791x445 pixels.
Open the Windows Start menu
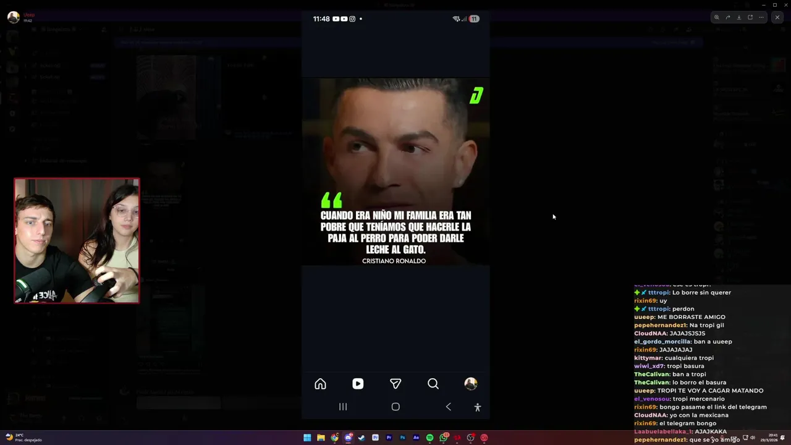pyautogui.click(x=307, y=438)
